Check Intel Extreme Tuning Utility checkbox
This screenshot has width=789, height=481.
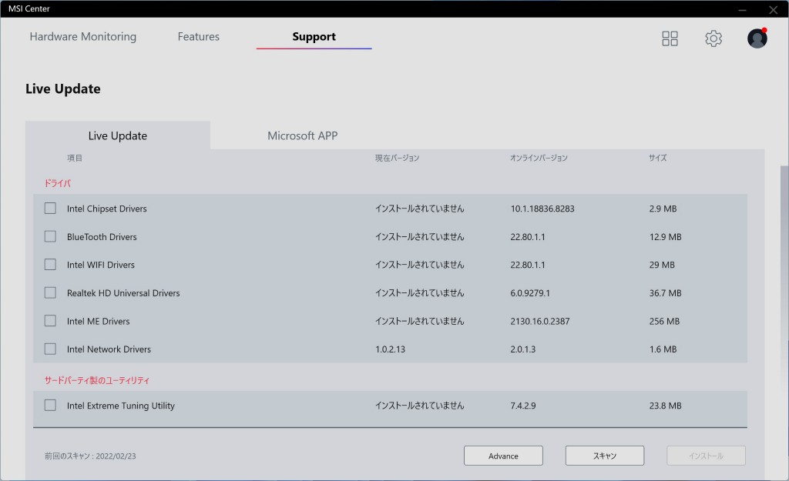50,405
